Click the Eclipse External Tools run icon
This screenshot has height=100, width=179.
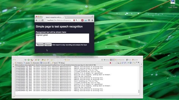click(x=32, y=60)
